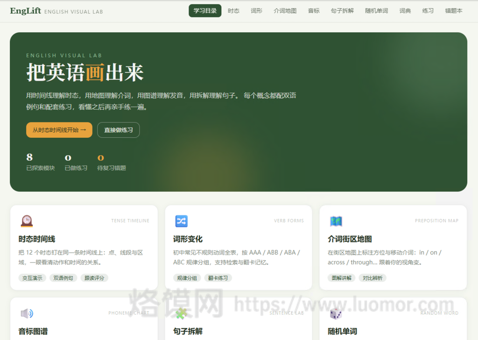The width and height of the screenshot is (478, 340).
Task: Click the puzzle icon on 句子拆解 card
Action: (182, 313)
